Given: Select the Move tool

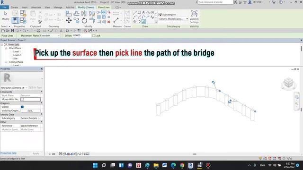Looking at the screenshot, I should coord(69,20).
